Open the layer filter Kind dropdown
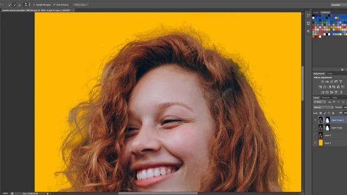 point(319,102)
